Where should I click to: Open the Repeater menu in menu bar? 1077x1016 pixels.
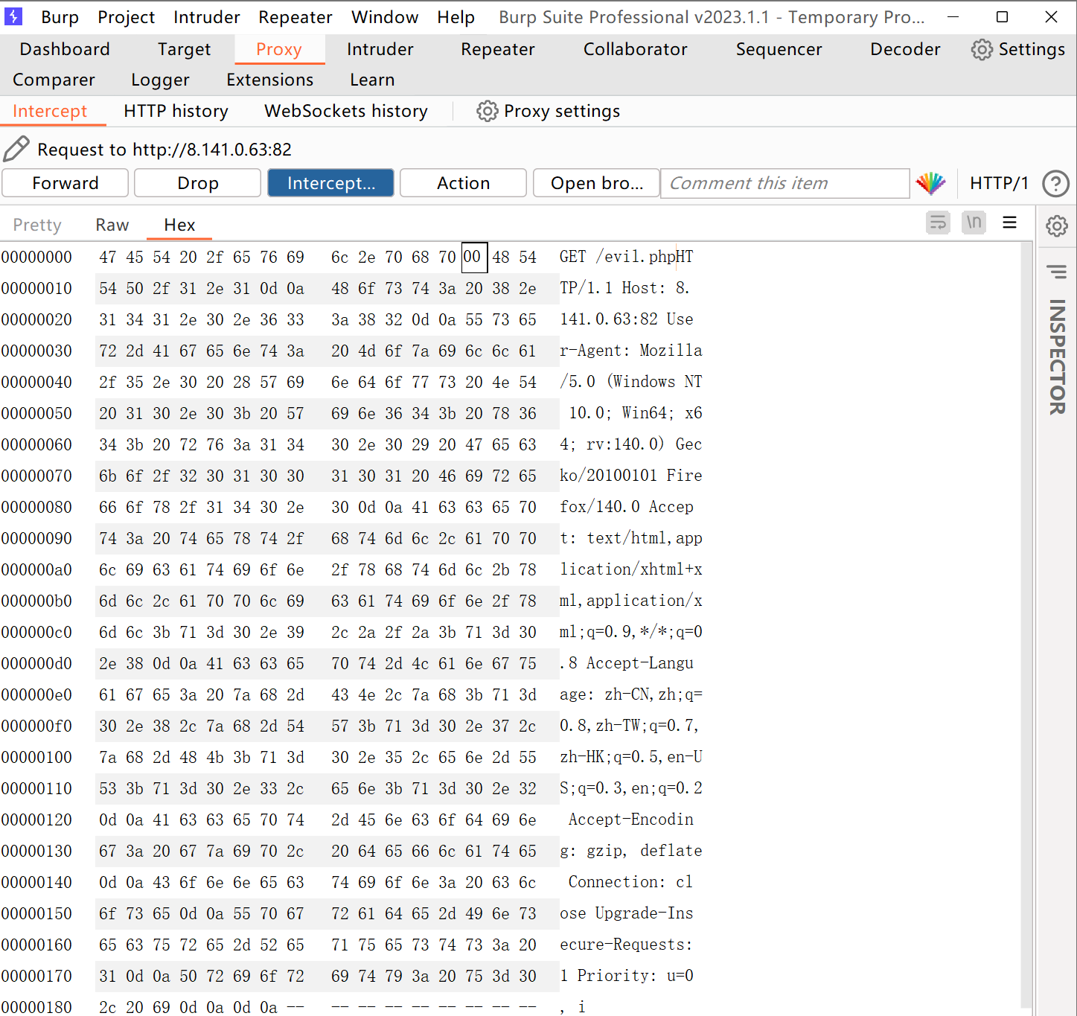coord(295,17)
